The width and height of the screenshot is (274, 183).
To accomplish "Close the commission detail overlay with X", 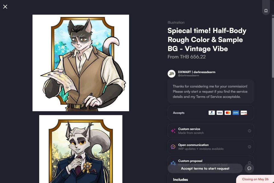I will pos(5,7).
